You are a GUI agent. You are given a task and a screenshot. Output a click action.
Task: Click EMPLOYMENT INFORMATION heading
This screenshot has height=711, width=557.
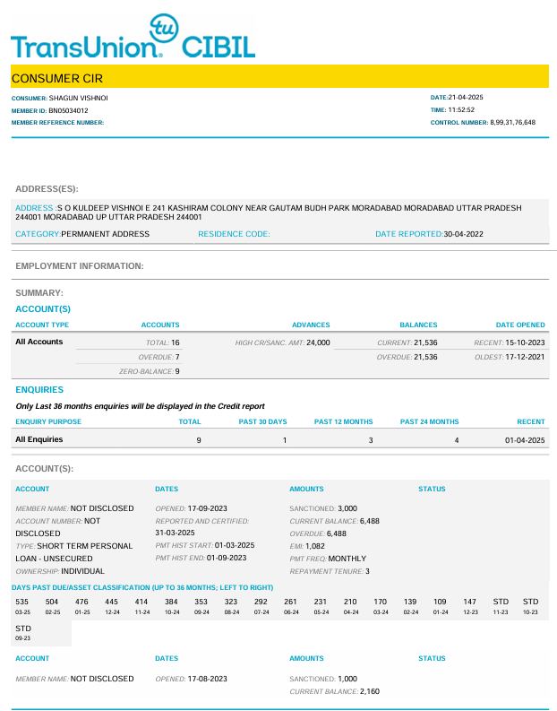(x=79, y=266)
